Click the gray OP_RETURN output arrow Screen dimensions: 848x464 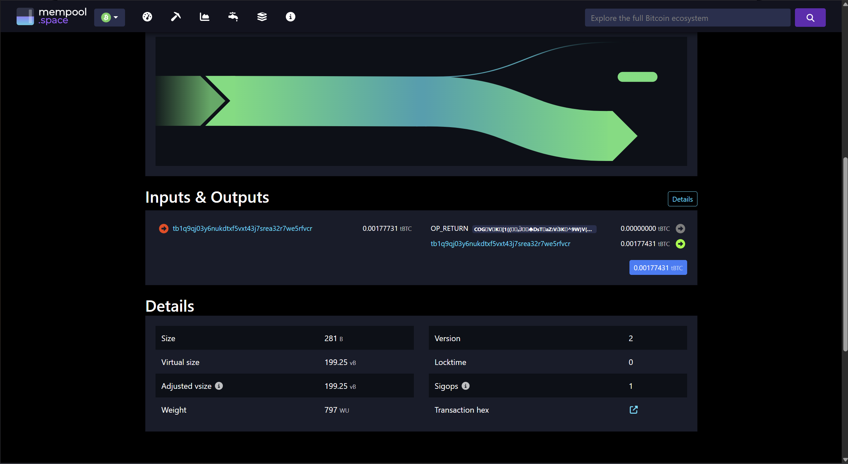(680, 229)
